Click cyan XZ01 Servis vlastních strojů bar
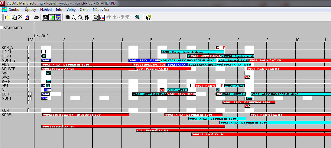 click(193, 52)
